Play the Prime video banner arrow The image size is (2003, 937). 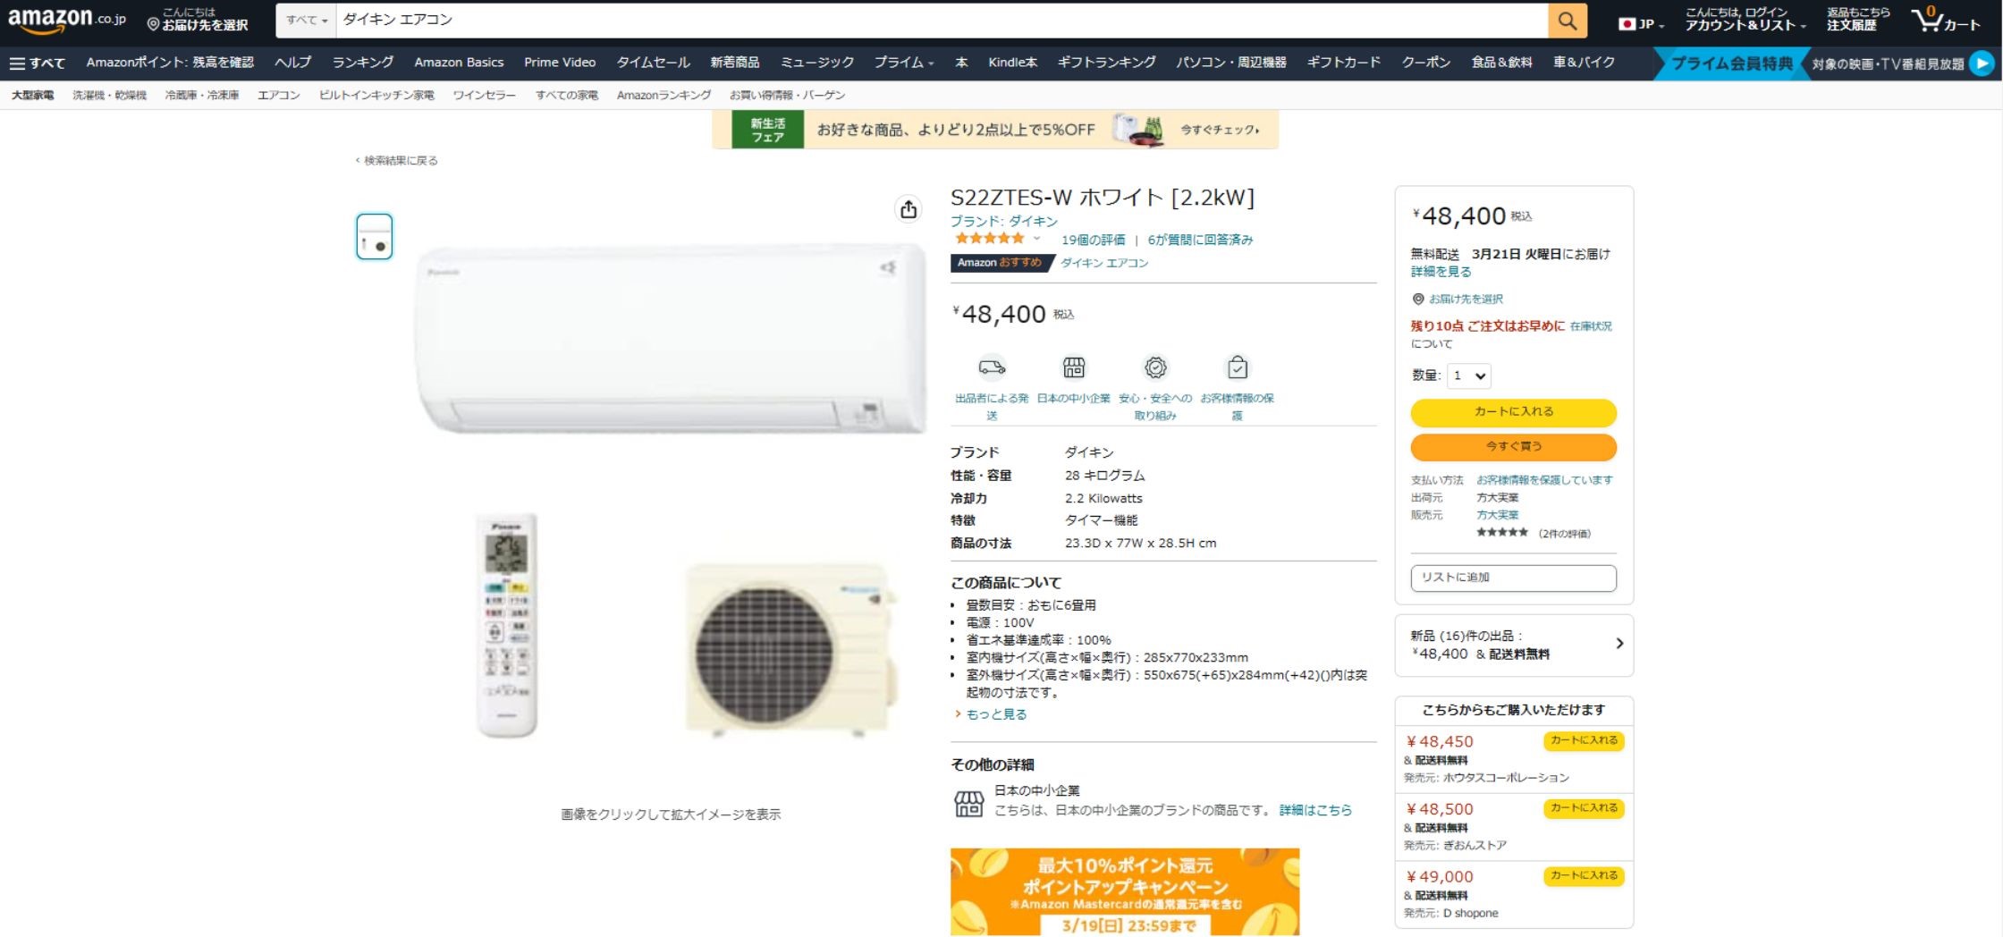pos(1982,63)
